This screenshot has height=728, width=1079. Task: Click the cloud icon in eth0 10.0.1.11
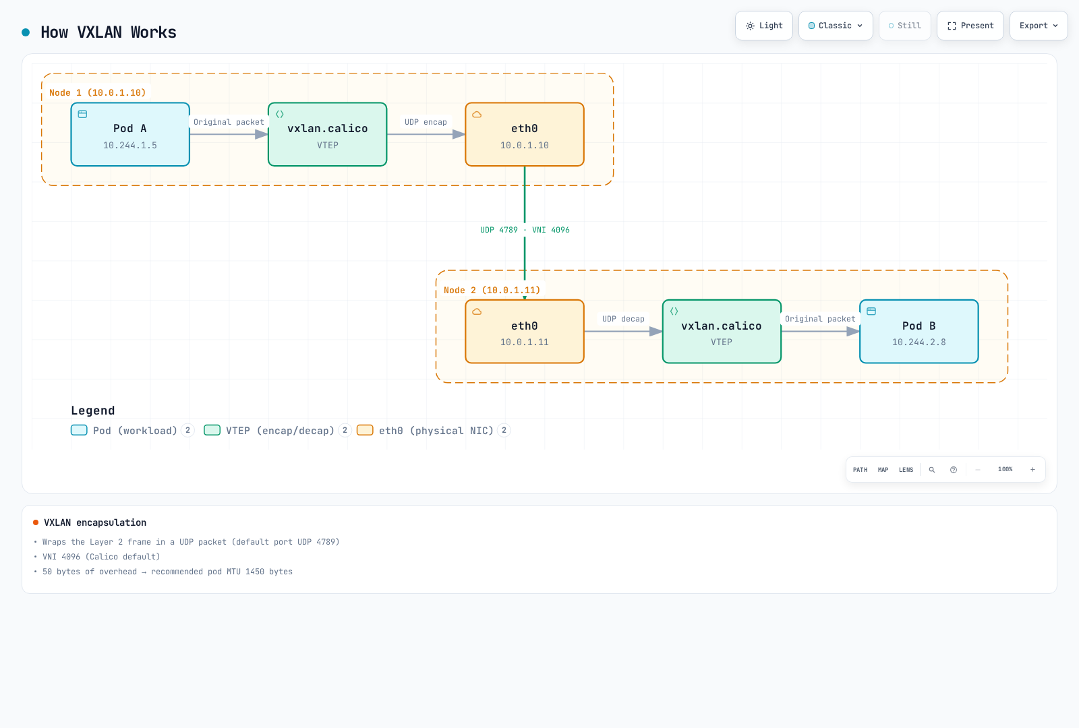point(477,311)
